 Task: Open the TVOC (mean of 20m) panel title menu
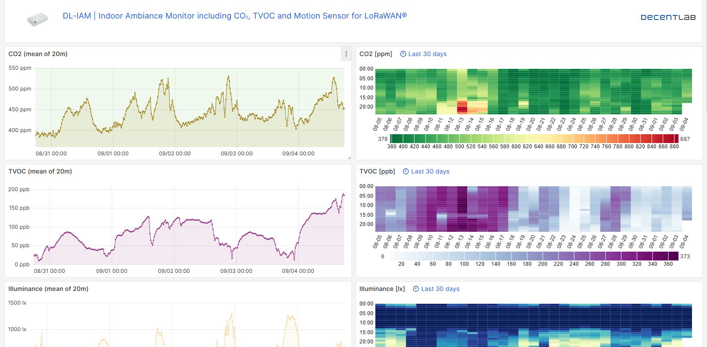click(40, 171)
